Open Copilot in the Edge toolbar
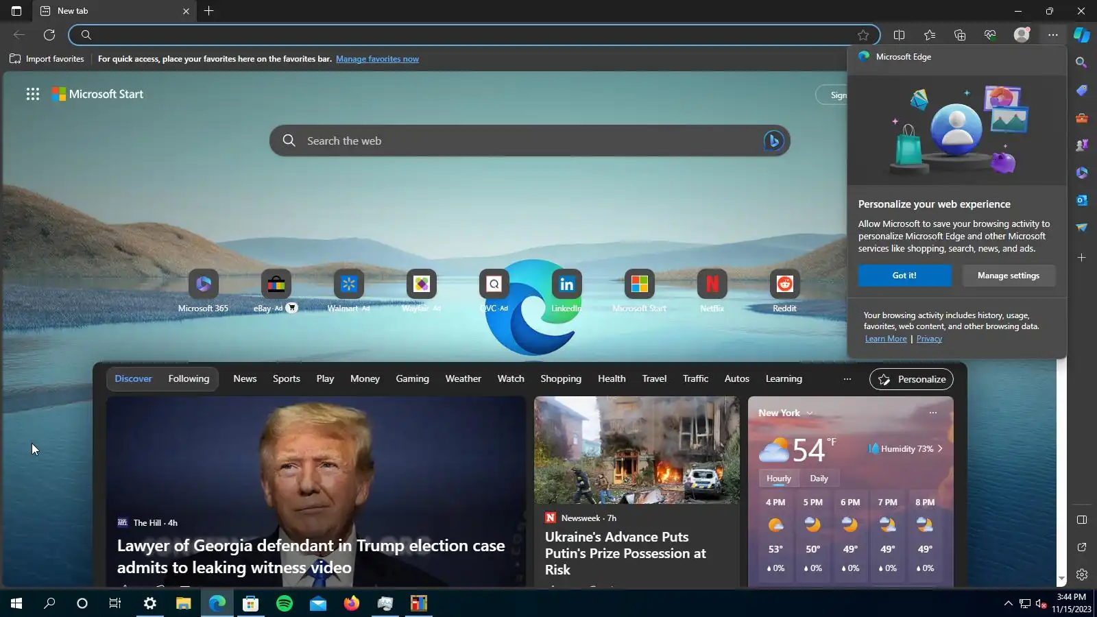The width and height of the screenshot is (1097, 617). pyautogui.click(x=1081, y=34)
